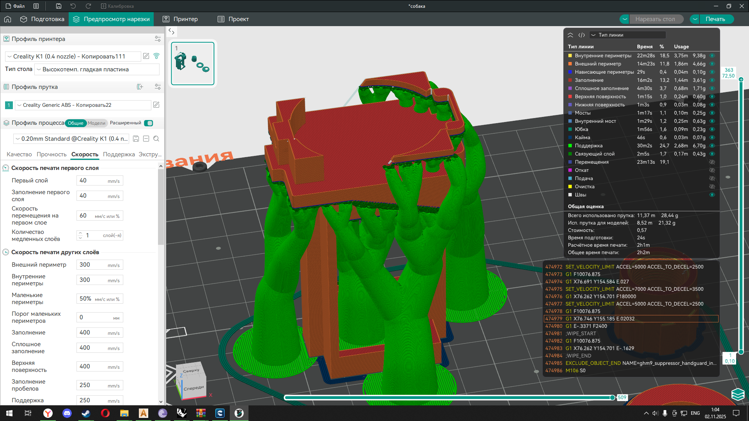749x421 pixels.
Task: Open the Прочность settings tab
Action: (51, 154)
